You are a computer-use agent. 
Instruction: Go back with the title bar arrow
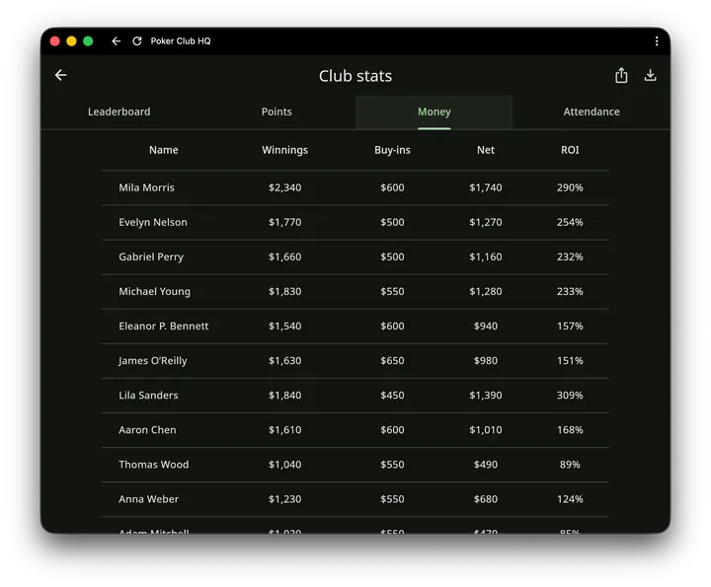coord(117,41)
